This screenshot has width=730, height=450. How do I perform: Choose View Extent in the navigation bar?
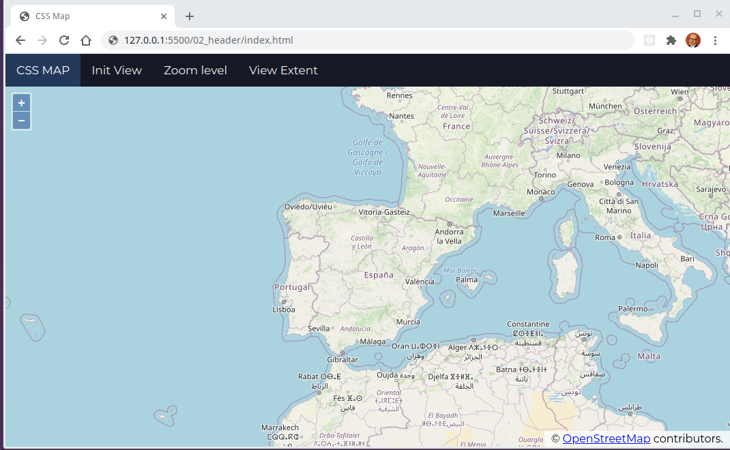(283, 70)
